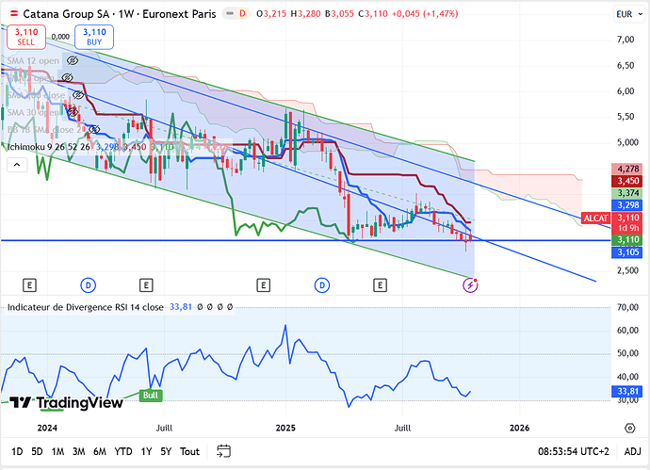Viewport: 650px width, 470px height.
Task: Select the YTD time range
Action: click(x=122, y=451)
